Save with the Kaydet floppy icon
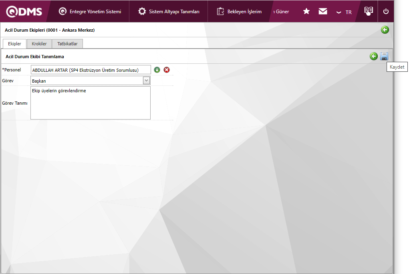Viewport: 409px width, 274px height. click(x=384, y=56)
